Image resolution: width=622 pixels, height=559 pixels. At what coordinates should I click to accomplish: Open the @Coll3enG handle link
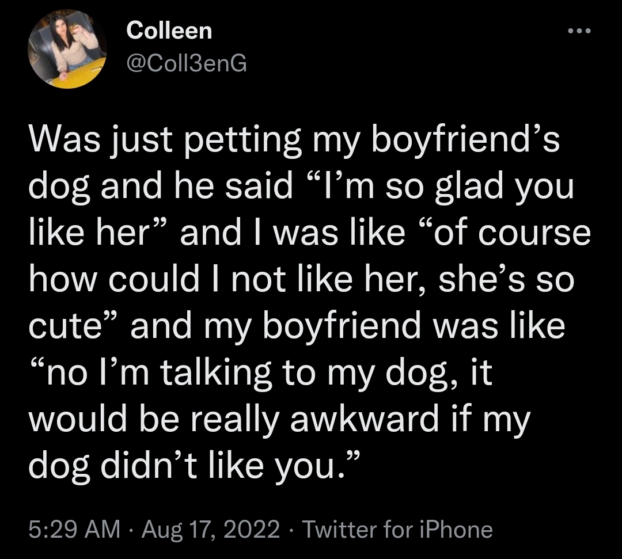click(x=187, y=63)
